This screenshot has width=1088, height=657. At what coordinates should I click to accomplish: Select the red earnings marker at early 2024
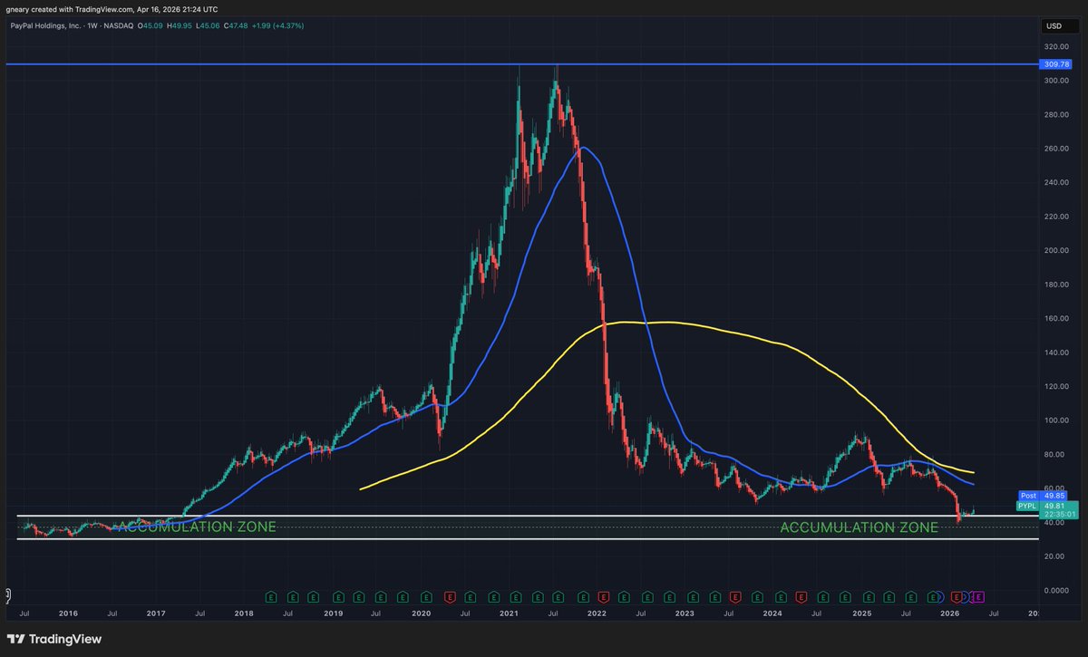point(801,597)
